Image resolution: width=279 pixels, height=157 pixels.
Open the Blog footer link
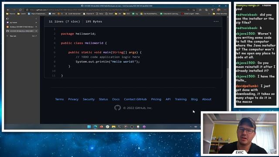194,99
